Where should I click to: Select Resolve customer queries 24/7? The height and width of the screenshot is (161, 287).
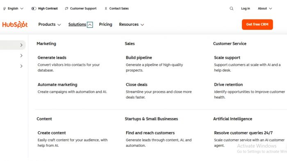pyautogui.click(x=243, y=133)
